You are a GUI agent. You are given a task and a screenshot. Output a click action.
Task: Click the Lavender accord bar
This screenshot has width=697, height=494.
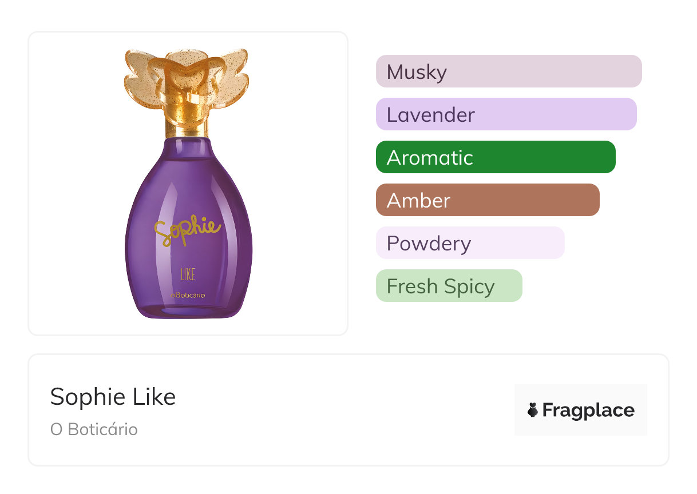point(506,114)
